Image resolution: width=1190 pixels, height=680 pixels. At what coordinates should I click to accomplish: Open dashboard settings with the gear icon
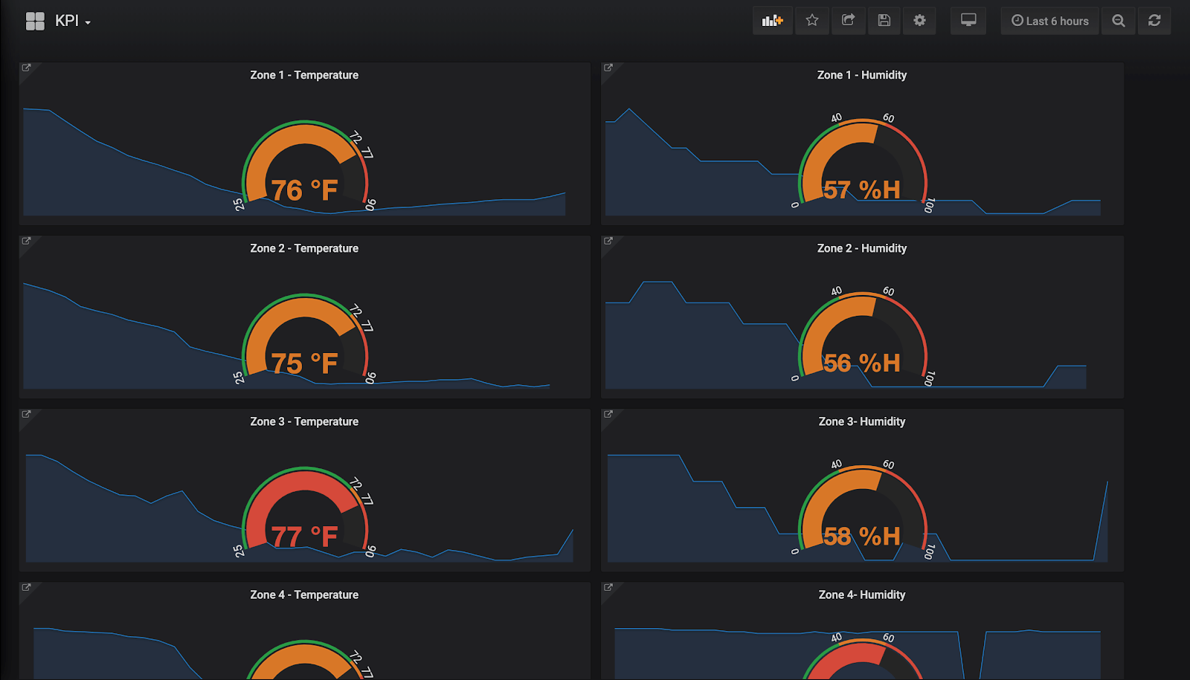(x=919, y=20)
